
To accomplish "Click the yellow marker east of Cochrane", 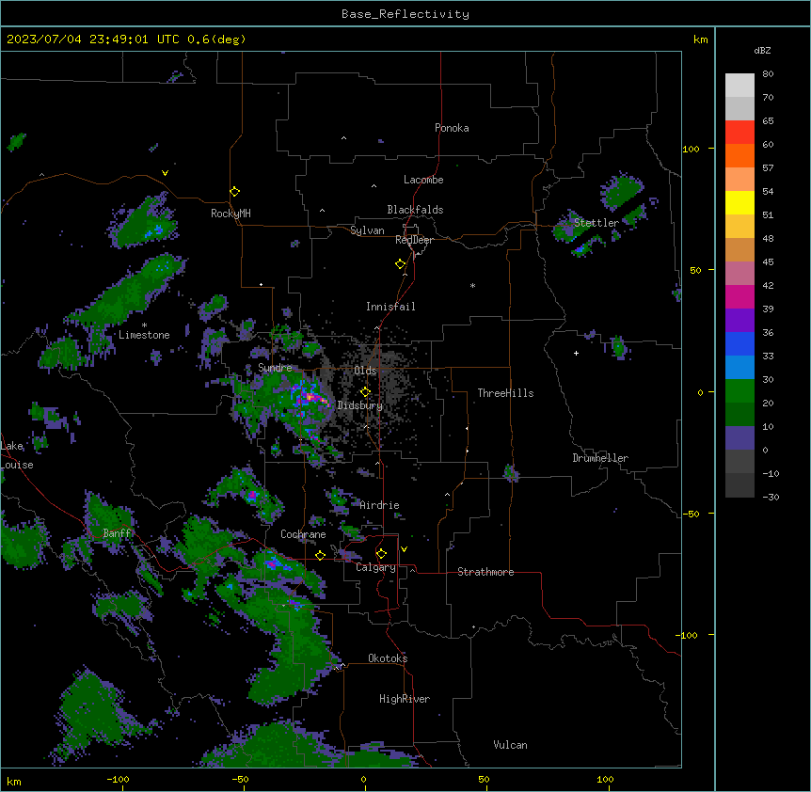I will click(320, 556).
